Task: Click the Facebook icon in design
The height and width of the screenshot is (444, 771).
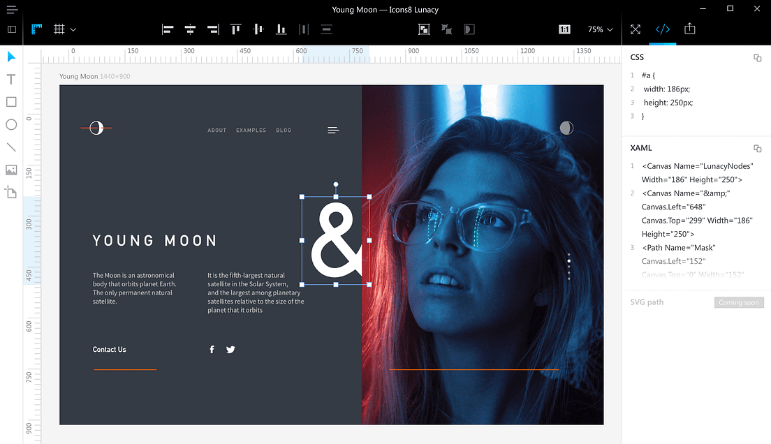Action: tap(212, 350)
